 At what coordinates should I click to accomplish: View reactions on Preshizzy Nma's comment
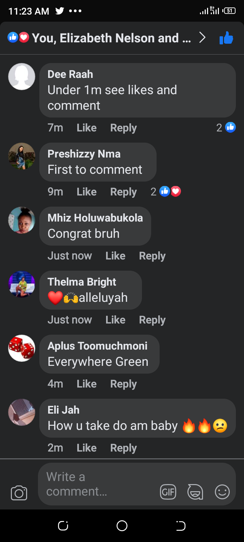click(166, 192)
